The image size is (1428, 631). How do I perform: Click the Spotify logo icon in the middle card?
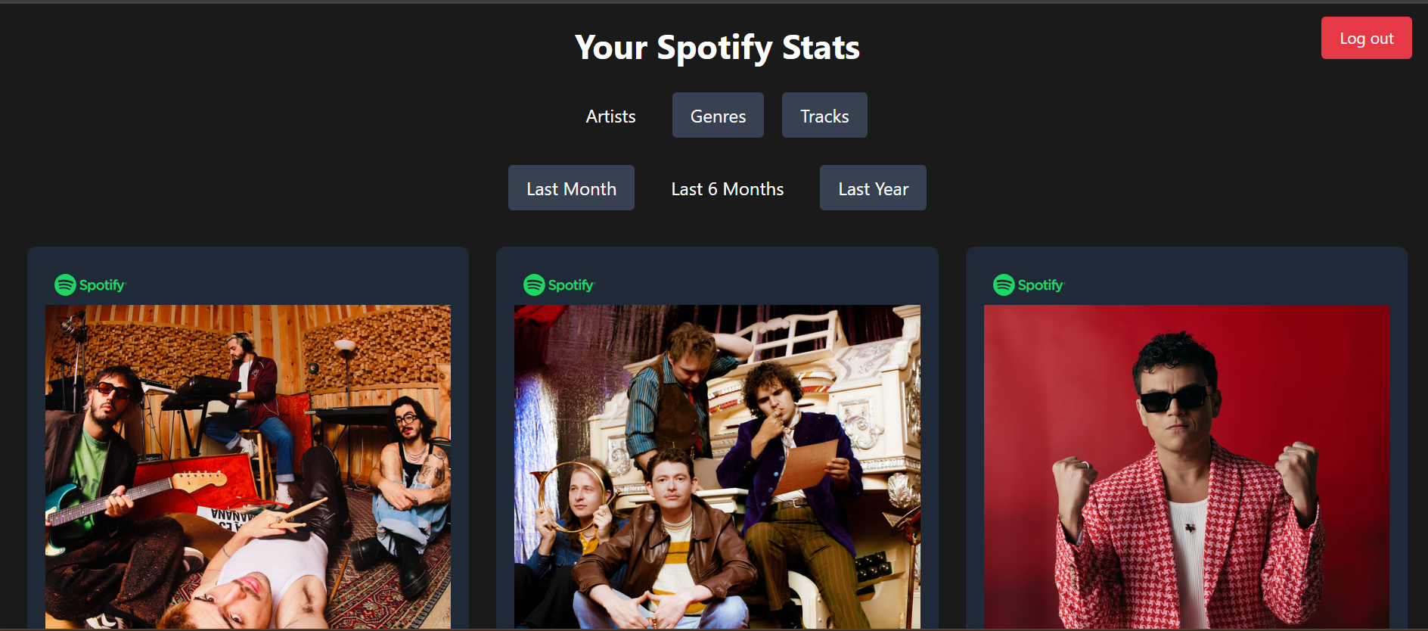[534, 285]
